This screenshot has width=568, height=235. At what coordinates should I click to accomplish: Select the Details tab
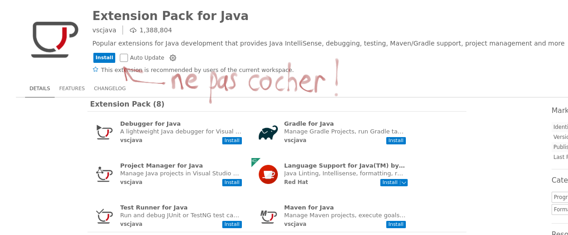tap(40, 88)
